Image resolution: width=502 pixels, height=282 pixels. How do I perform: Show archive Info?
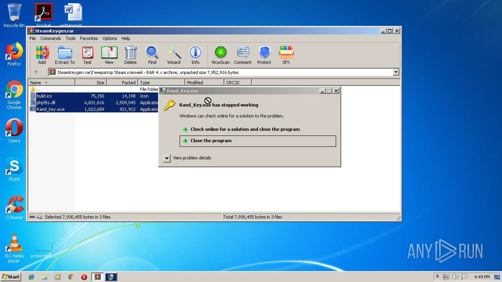click(195, 55)
